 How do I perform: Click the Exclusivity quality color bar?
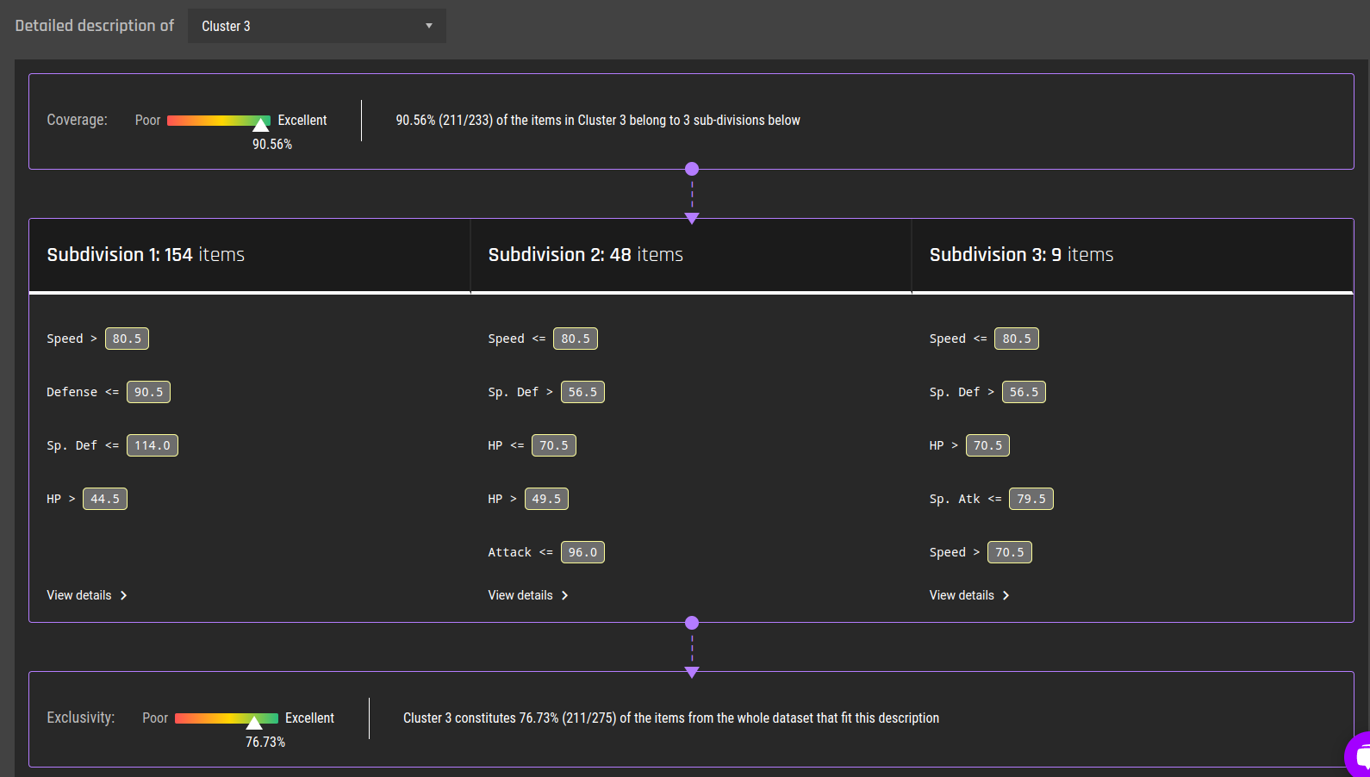point(227,718)
